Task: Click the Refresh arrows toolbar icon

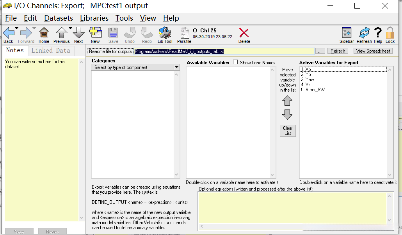Action: coord(364,33)
